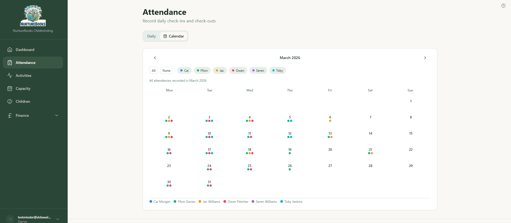Switch to the Calendar tab
Screen dimensions: 511x223
point(174,36)
